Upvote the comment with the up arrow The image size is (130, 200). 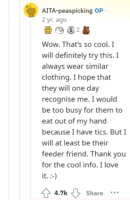[46, 193]
